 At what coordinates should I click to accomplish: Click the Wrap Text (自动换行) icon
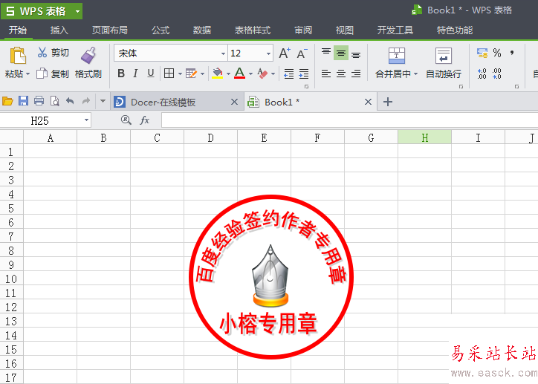[444, 56]
